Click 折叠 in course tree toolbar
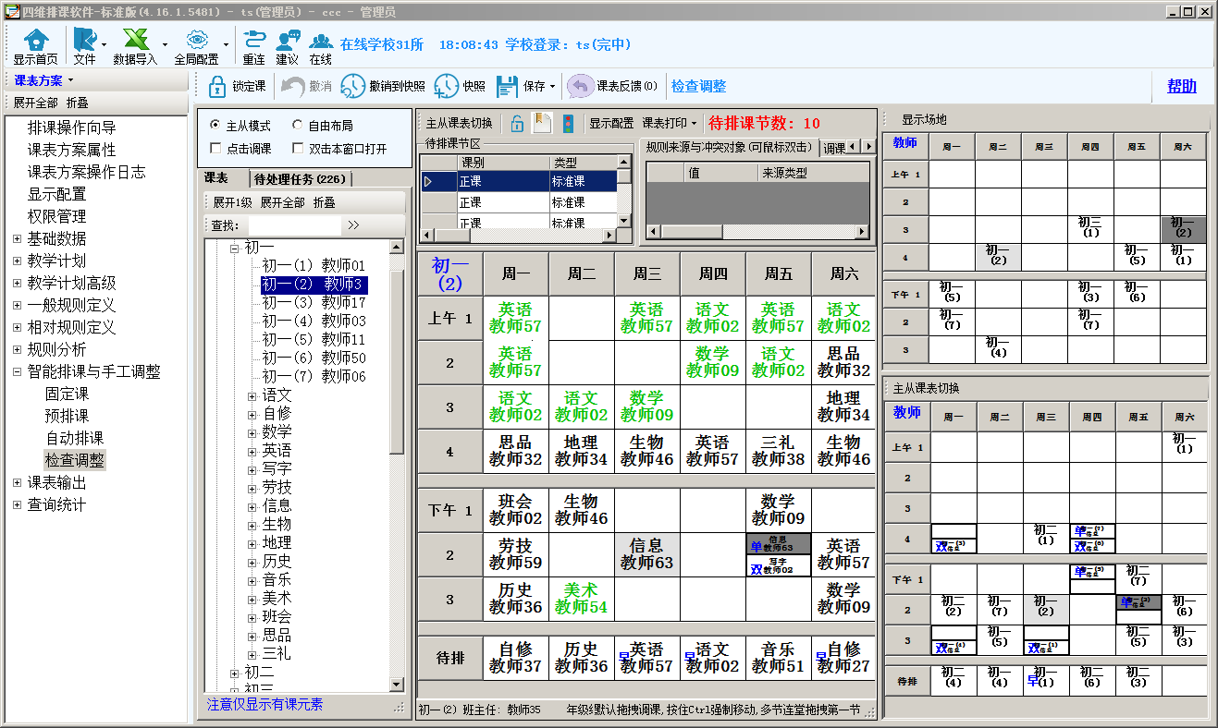Screen dimensions: 1218x728 point(324,202)
